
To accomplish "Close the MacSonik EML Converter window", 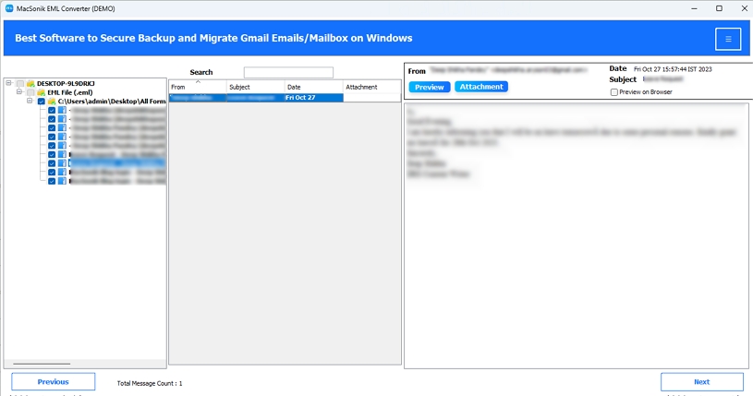I will pos(744,8).
